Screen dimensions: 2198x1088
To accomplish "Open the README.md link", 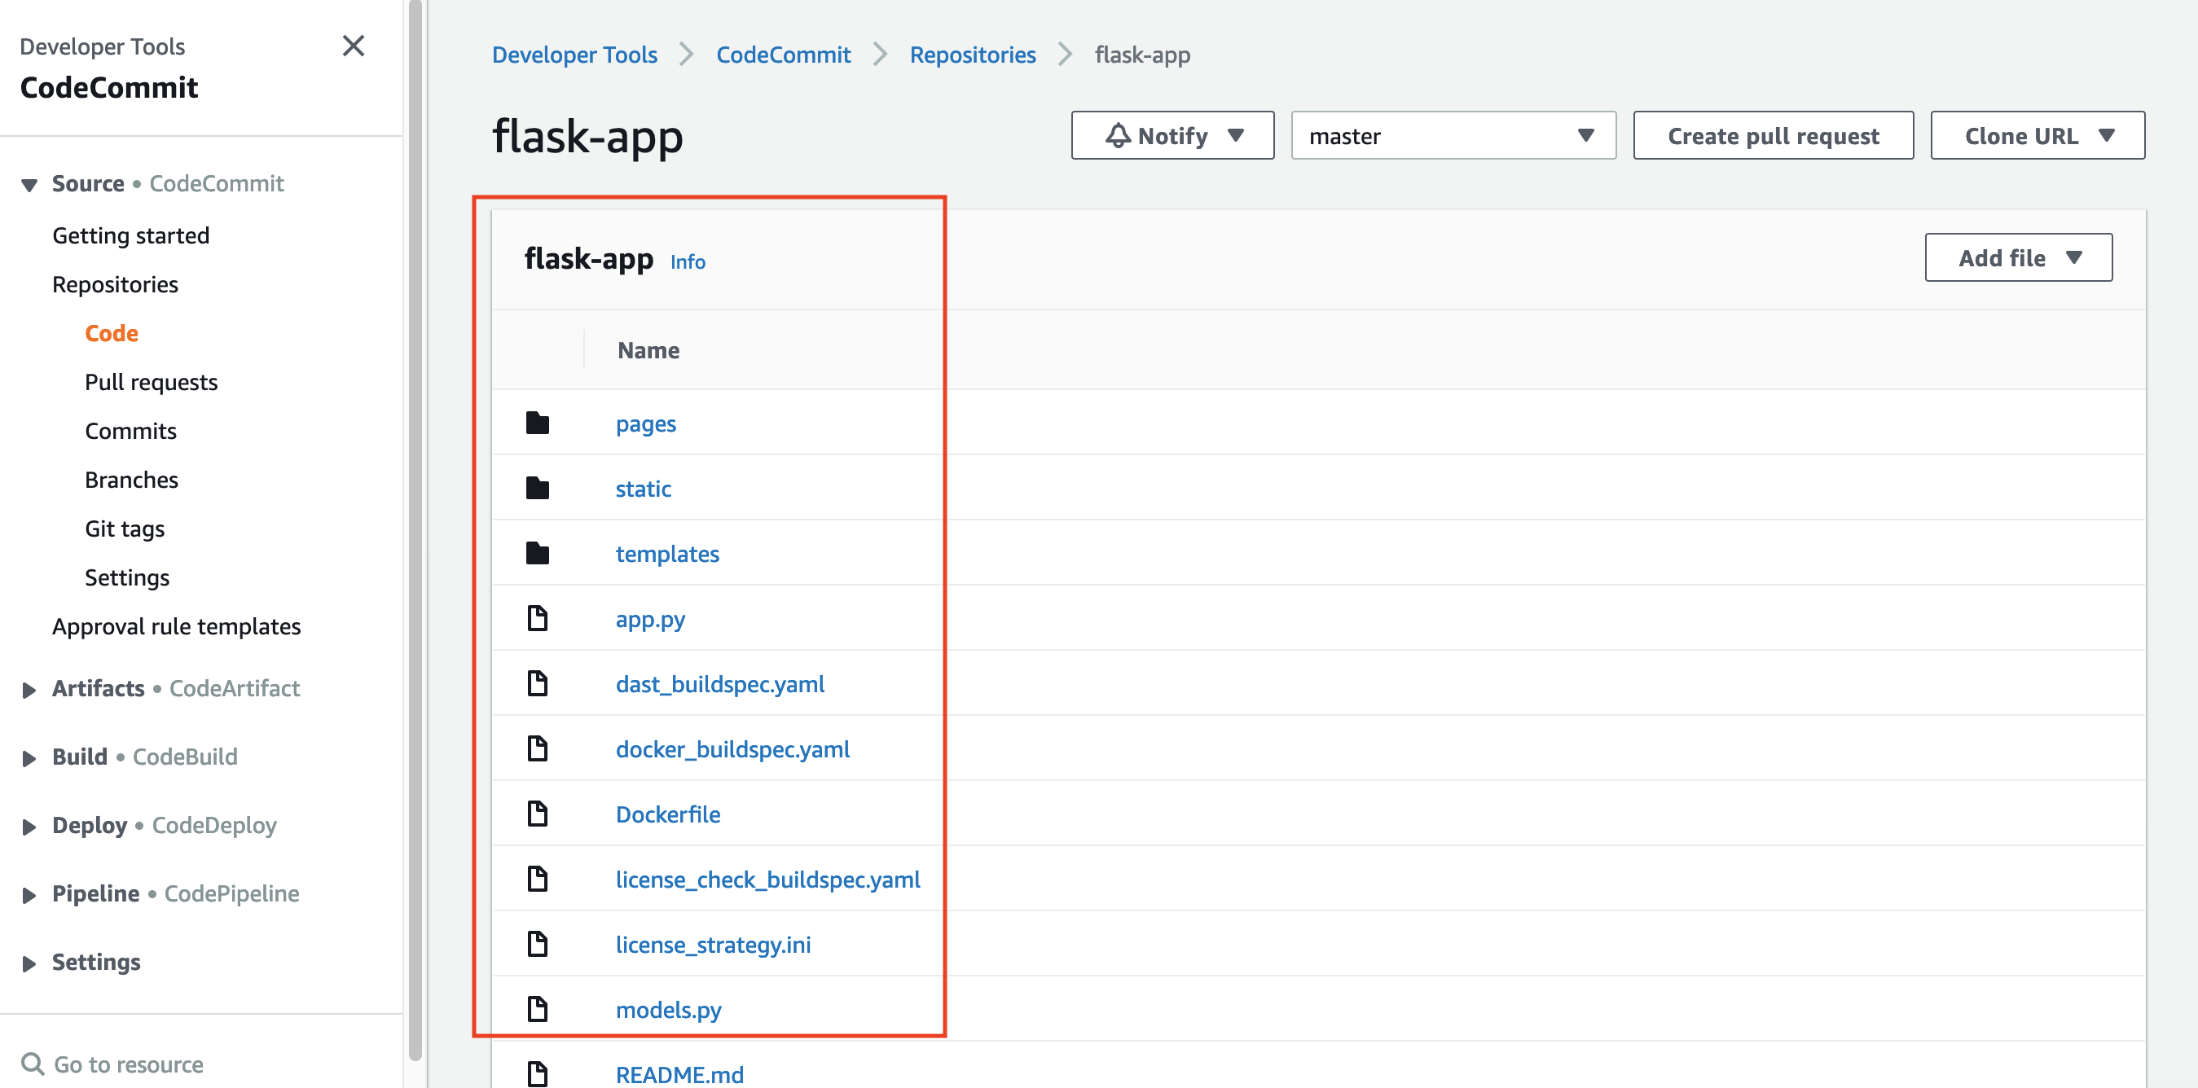I will tap(679, 1074).
